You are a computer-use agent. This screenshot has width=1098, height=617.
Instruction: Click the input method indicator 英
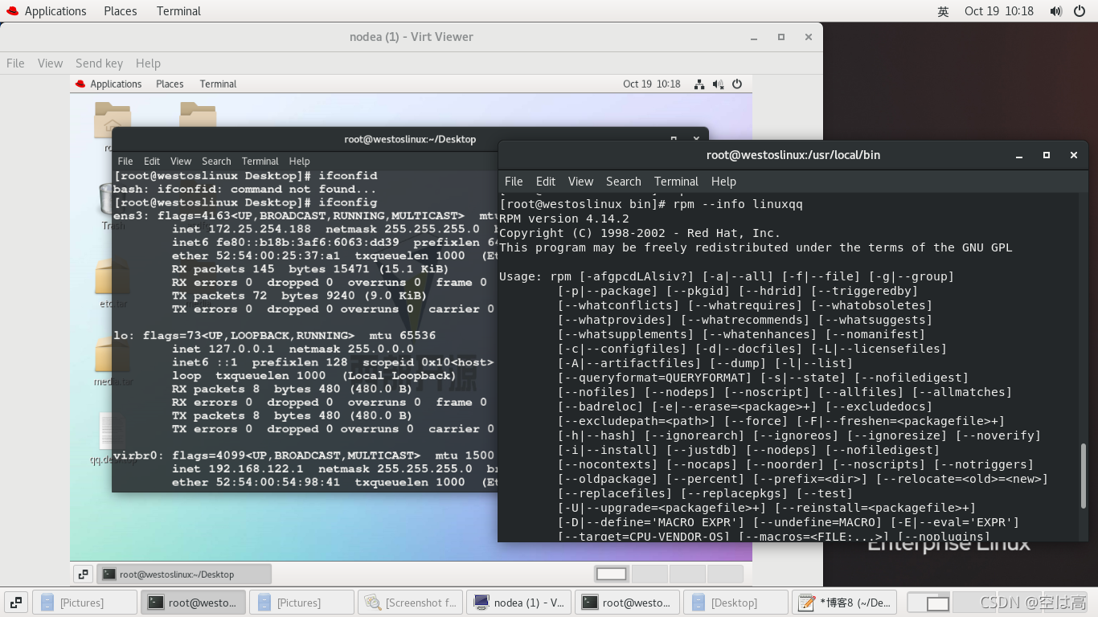click(x=943, y=11)
